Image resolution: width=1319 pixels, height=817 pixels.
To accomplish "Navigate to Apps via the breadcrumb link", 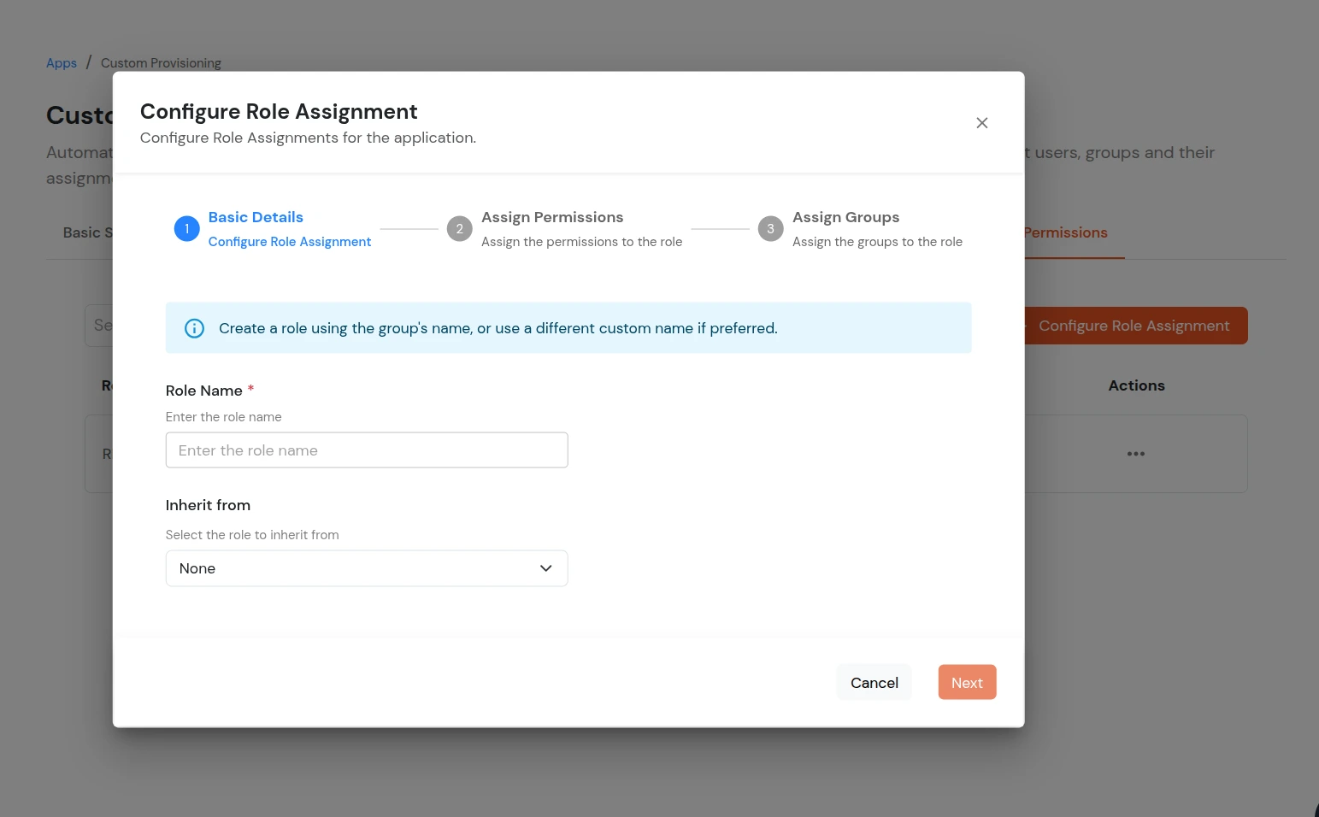I will pos(61,62).
